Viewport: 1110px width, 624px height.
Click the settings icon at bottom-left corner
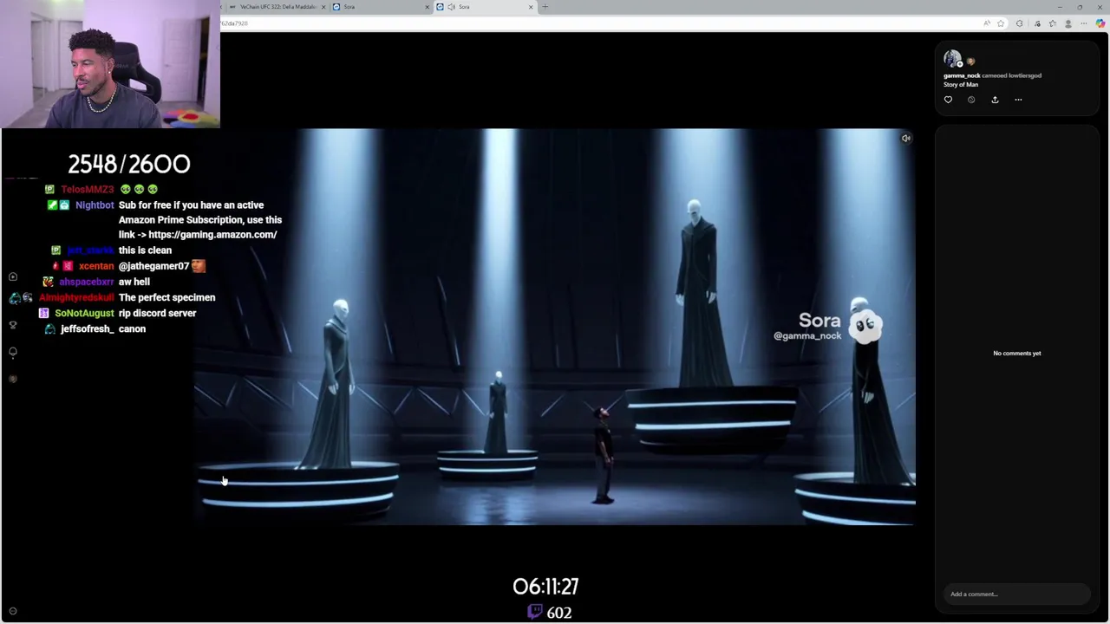pos(12,611)
